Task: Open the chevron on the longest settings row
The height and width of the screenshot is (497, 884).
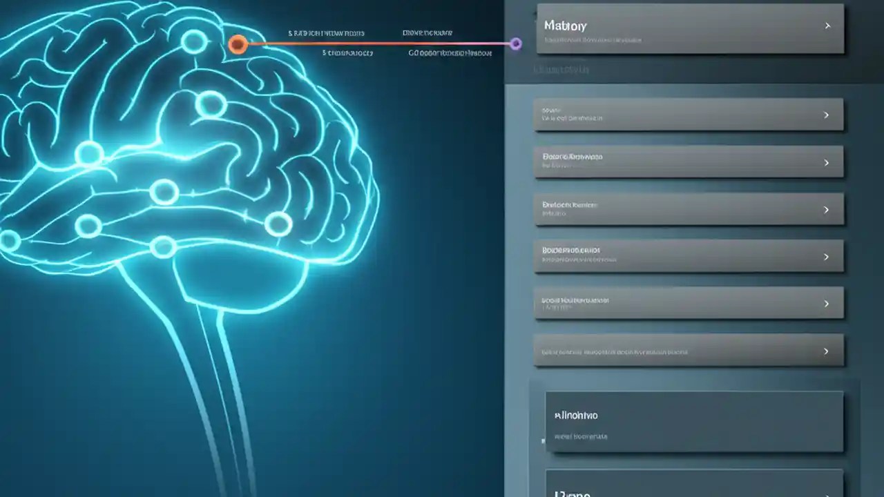Action: coord(826,351)
